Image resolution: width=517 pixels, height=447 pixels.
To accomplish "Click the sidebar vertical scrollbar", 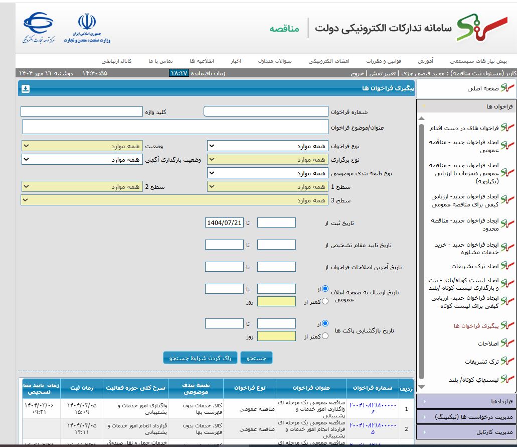I will coord(421,251).
